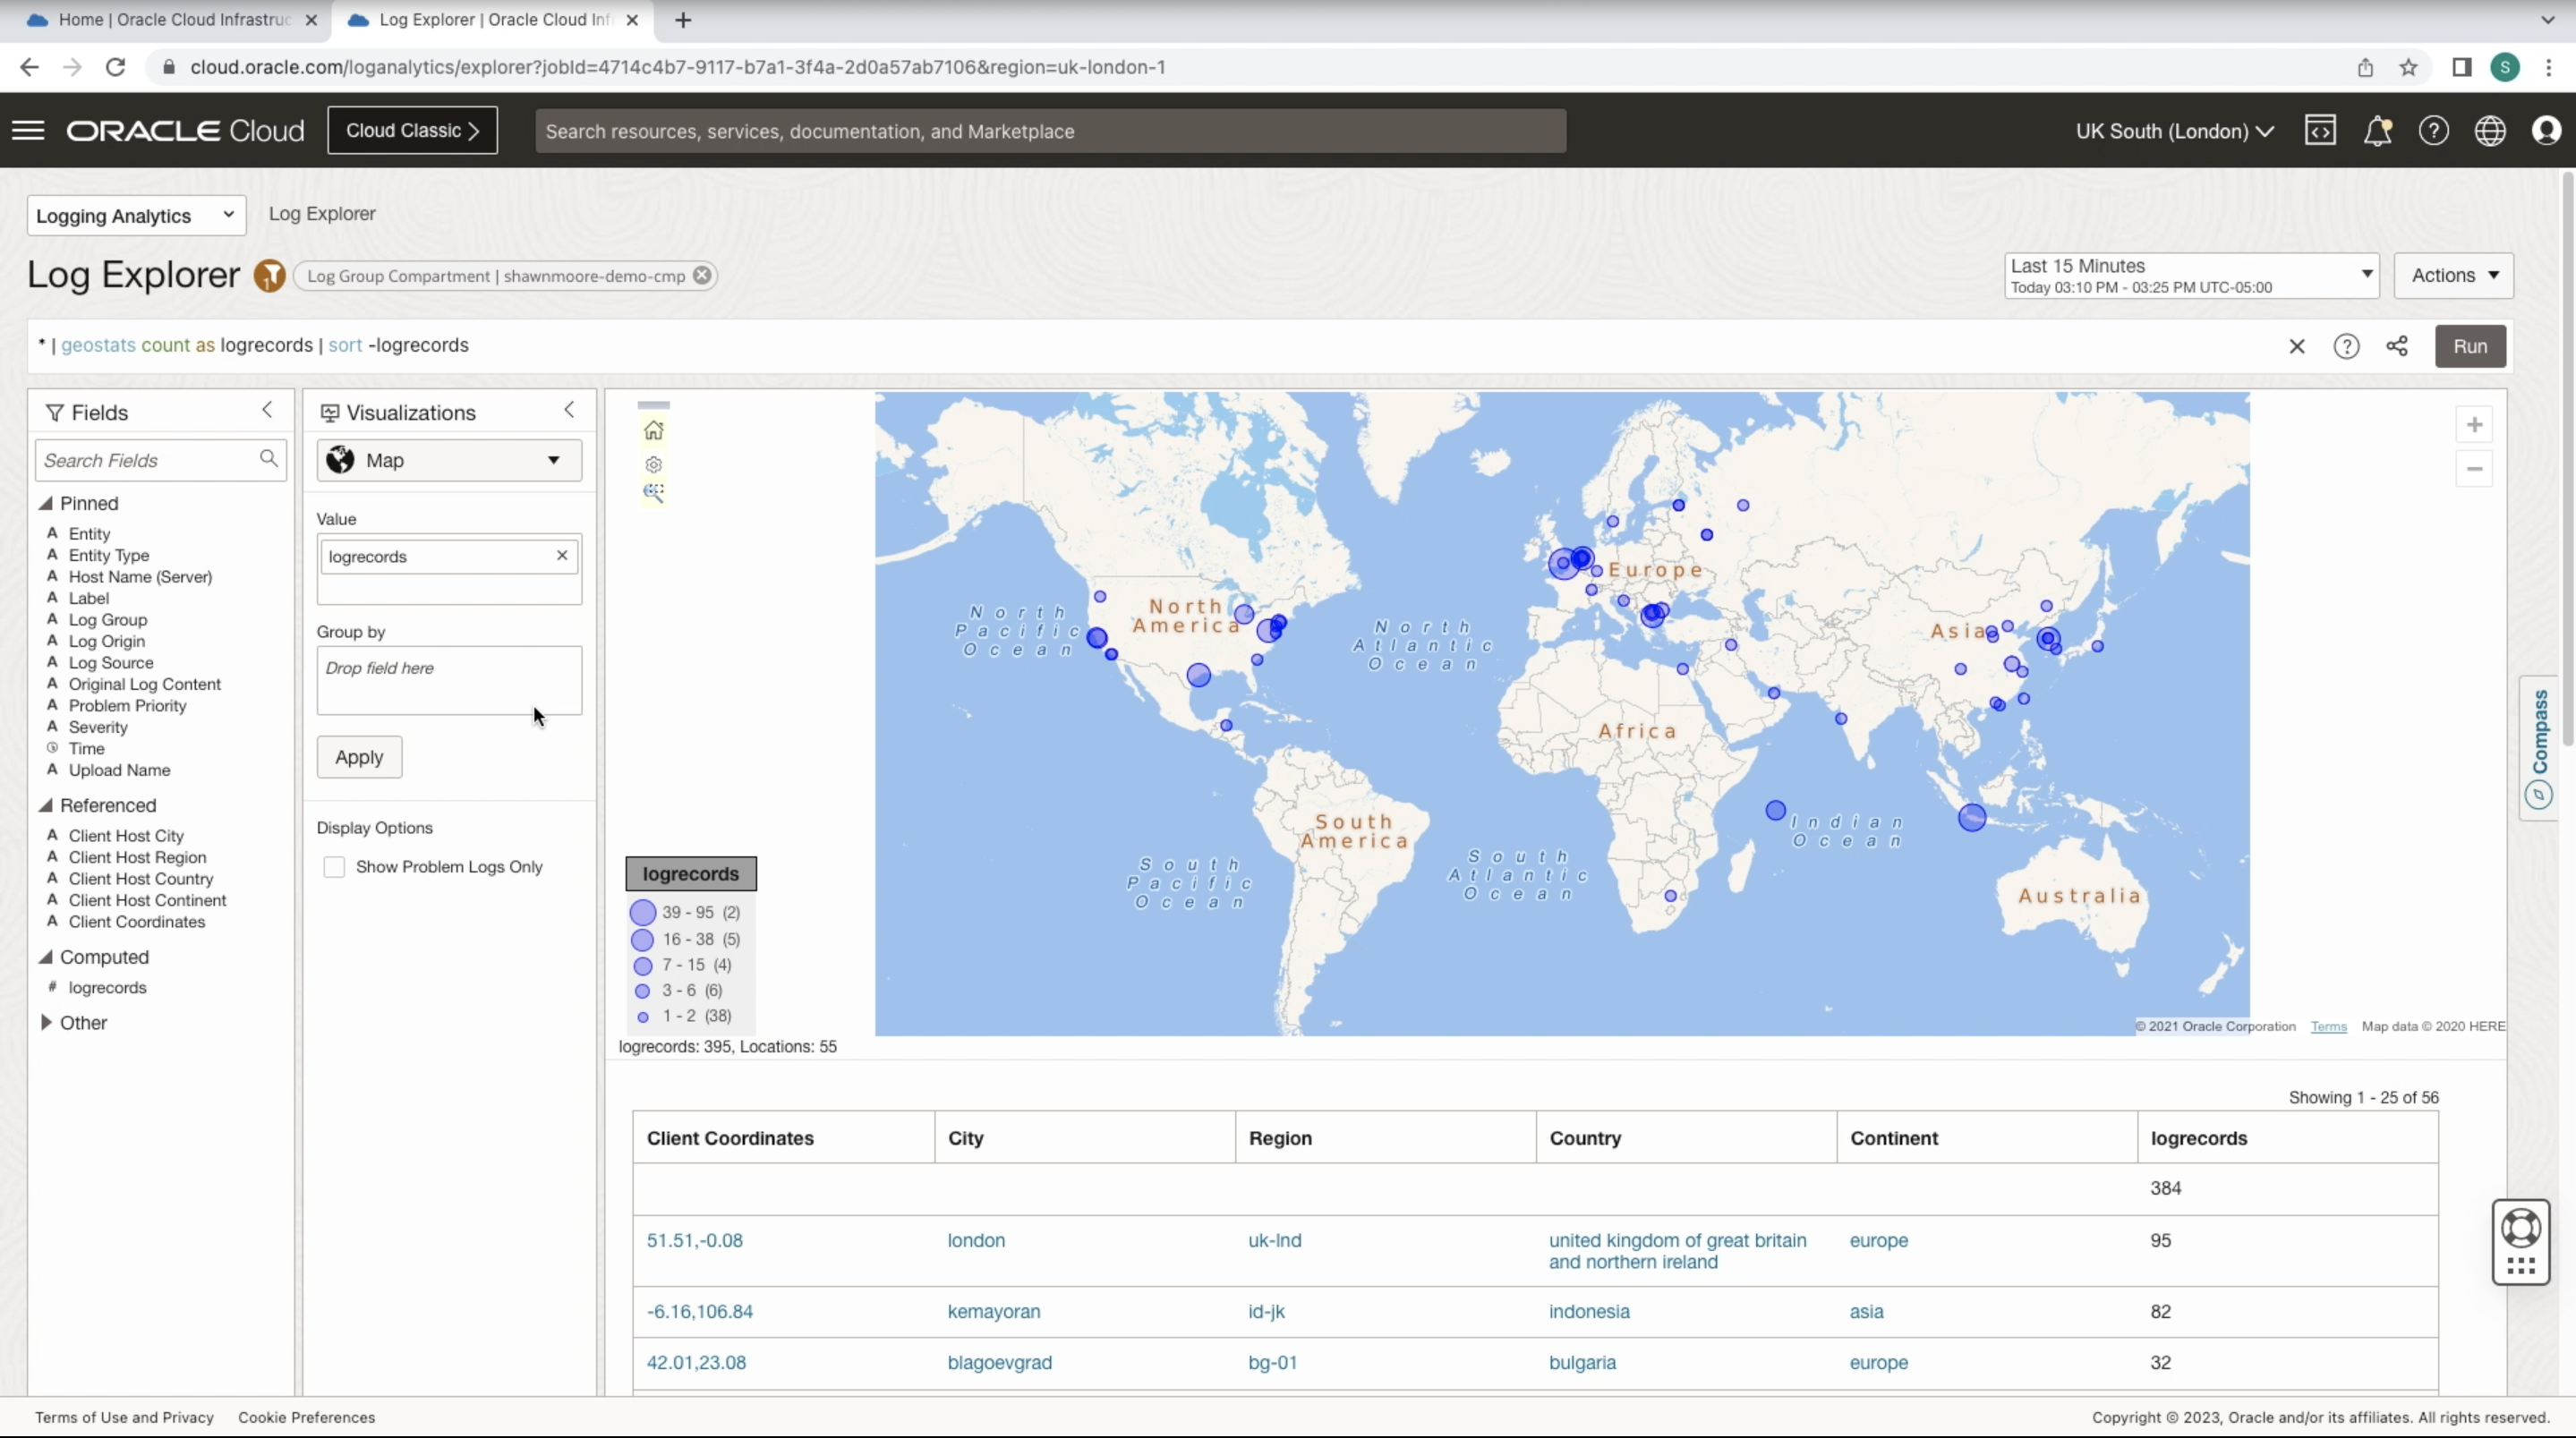Share the current query

[2397, 346]
